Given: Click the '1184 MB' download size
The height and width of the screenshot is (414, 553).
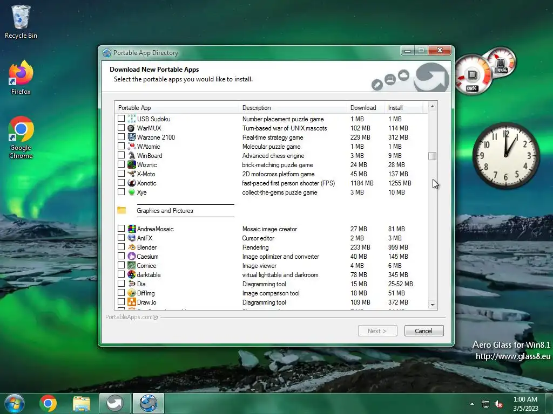Looking at the screenshot, I should point(361,183).
